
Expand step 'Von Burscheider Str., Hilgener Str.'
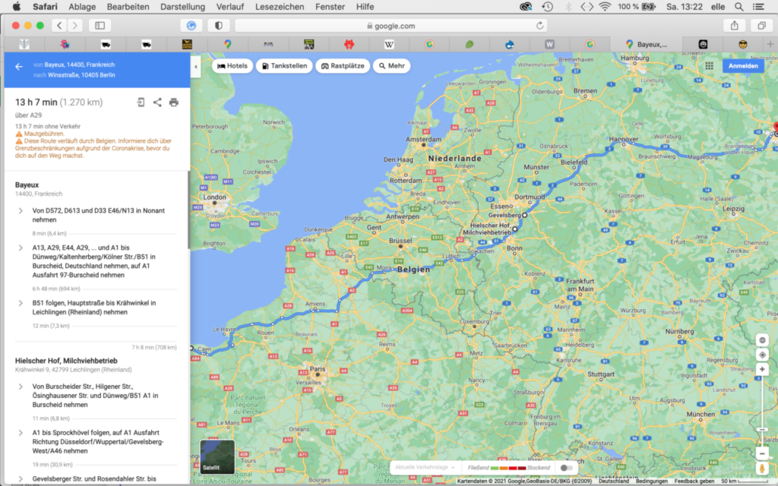pyautogui.click(x=21, y=387)
